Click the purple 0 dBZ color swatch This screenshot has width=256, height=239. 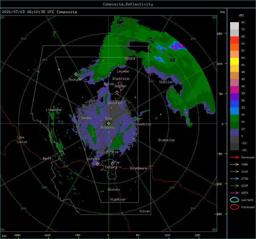coord(234,132)
